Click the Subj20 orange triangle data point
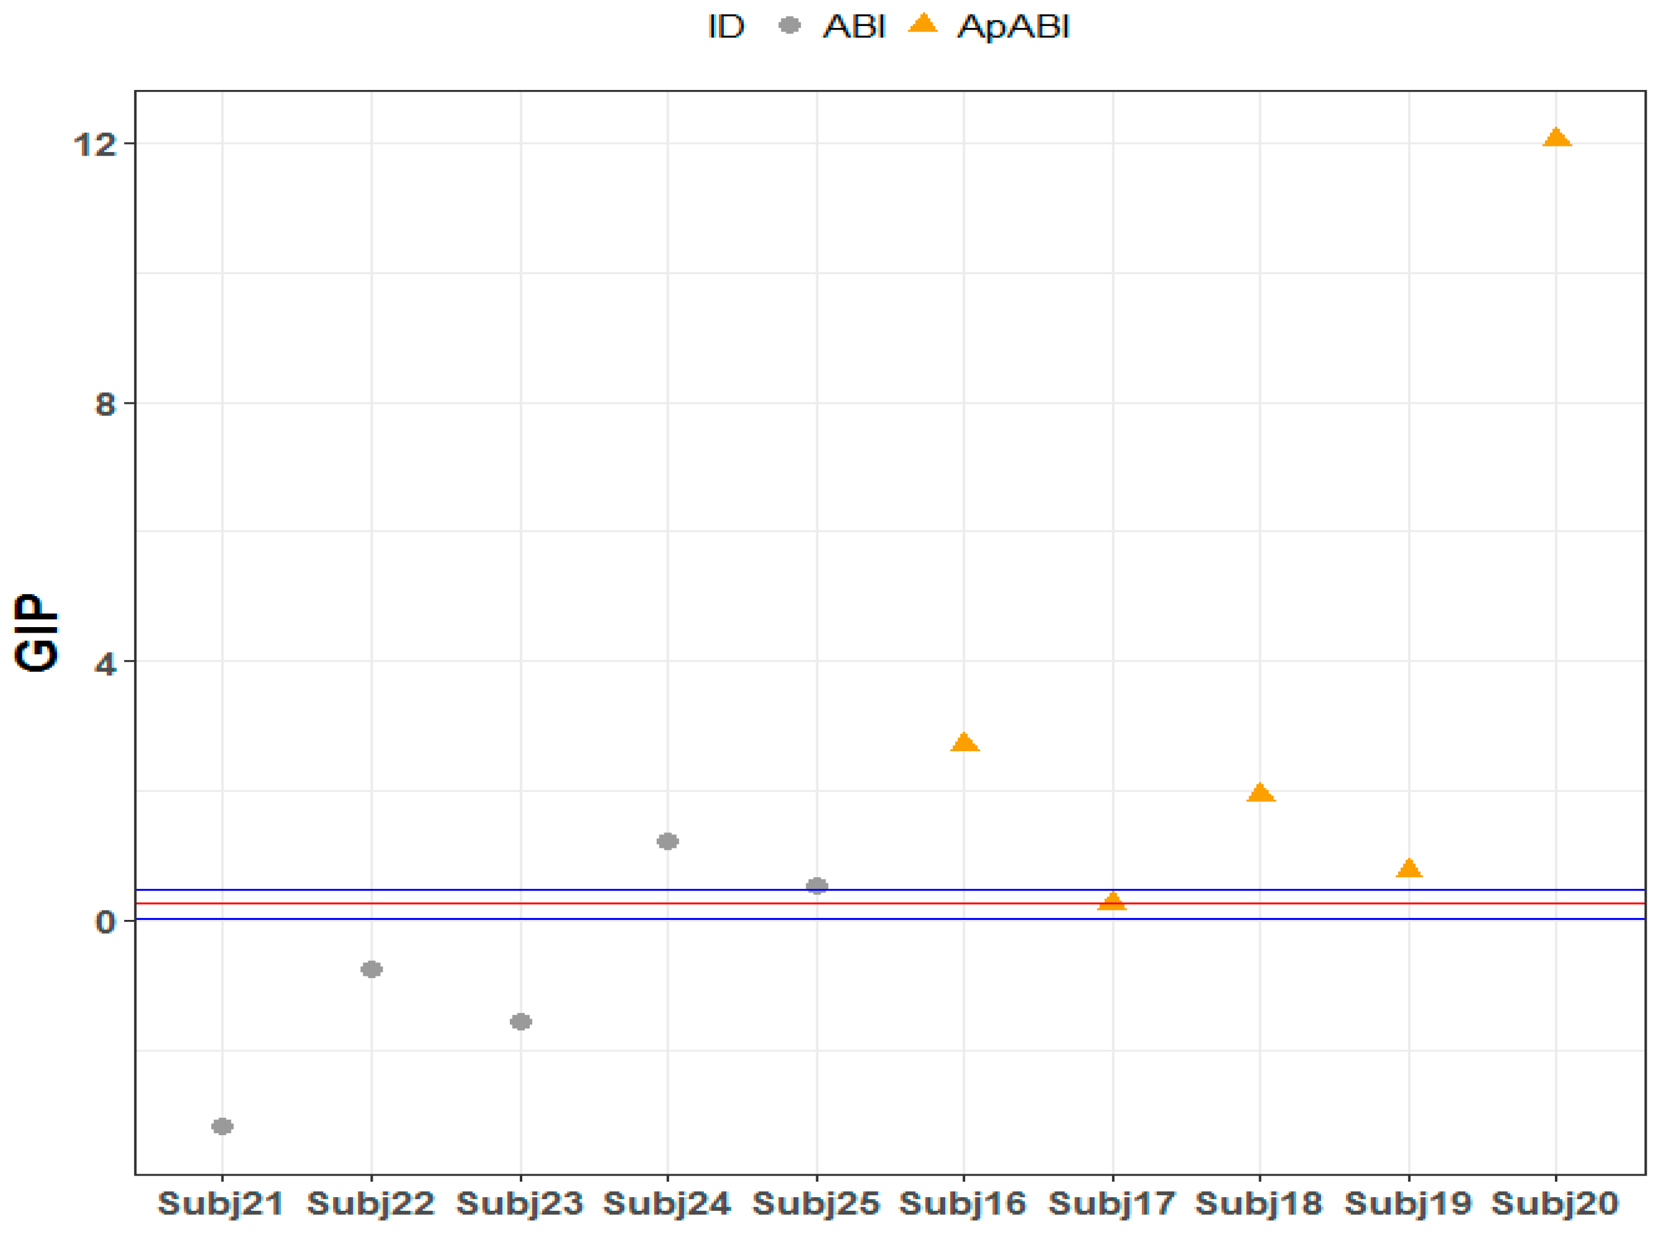This screenshot has height=1235, width=1661. coord(1556,138)
